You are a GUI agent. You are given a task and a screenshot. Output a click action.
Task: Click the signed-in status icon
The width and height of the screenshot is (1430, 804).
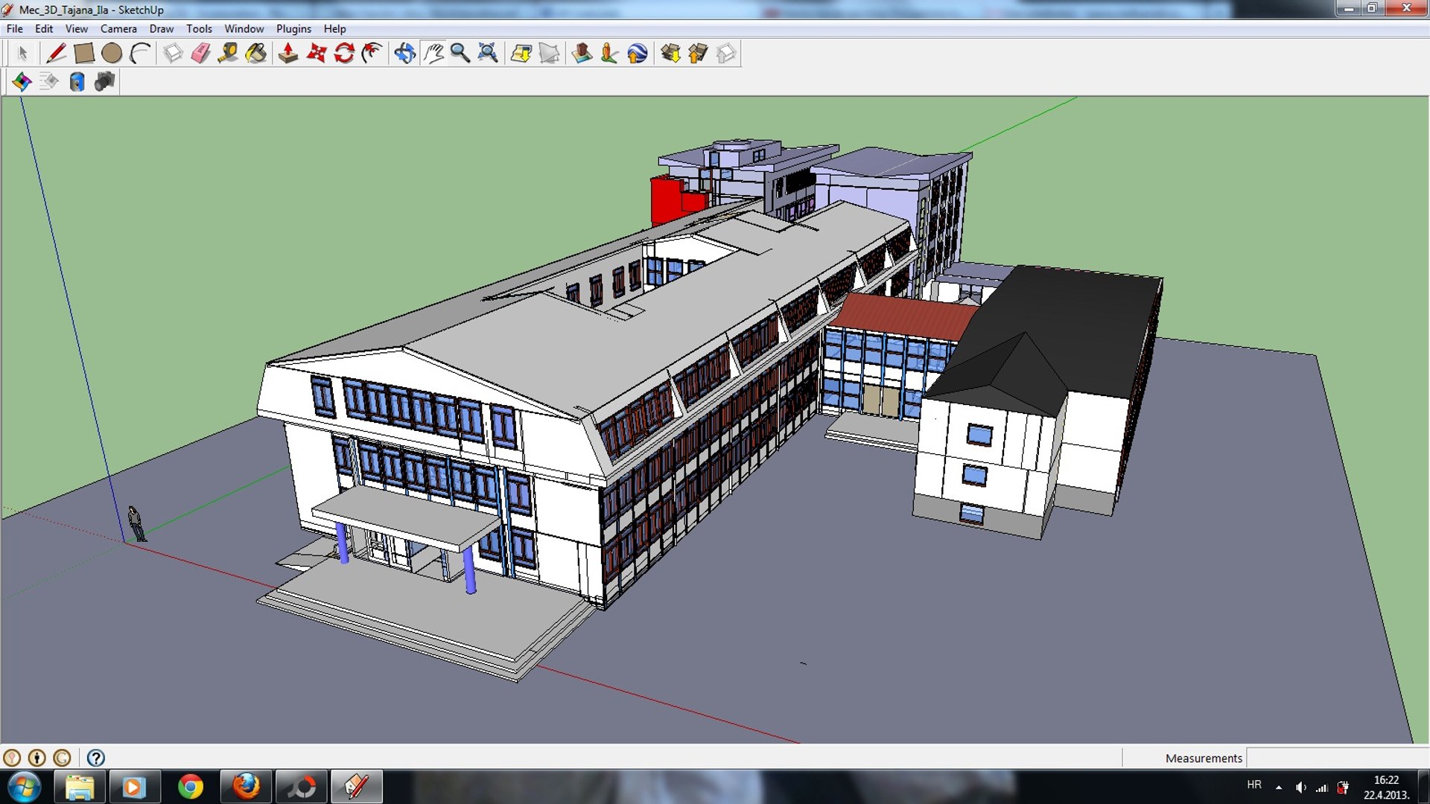(x=62, y=758)
